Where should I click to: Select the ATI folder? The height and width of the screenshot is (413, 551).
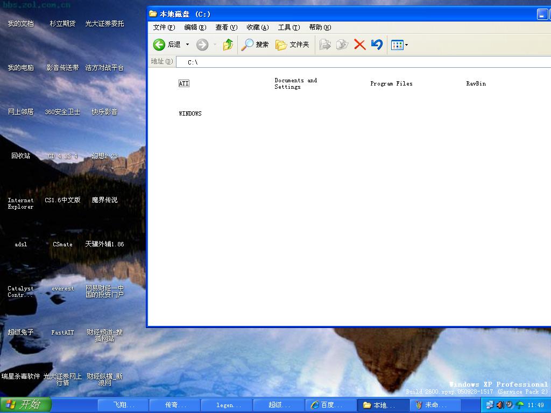click(x=184, y=83)
